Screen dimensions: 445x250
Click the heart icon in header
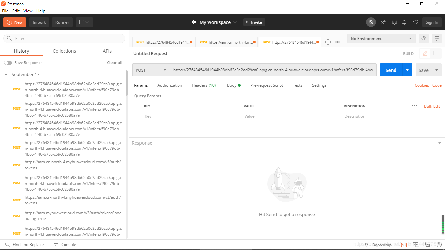(x=415, y=22)
